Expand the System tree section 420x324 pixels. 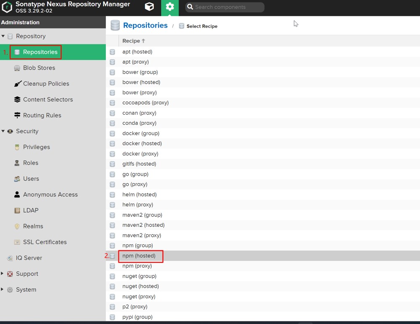point(2,289)
